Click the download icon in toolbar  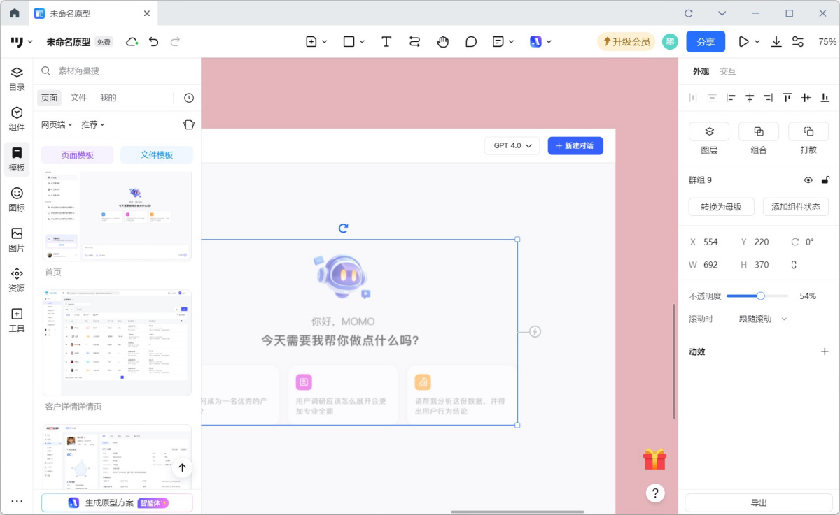(776, 42)
